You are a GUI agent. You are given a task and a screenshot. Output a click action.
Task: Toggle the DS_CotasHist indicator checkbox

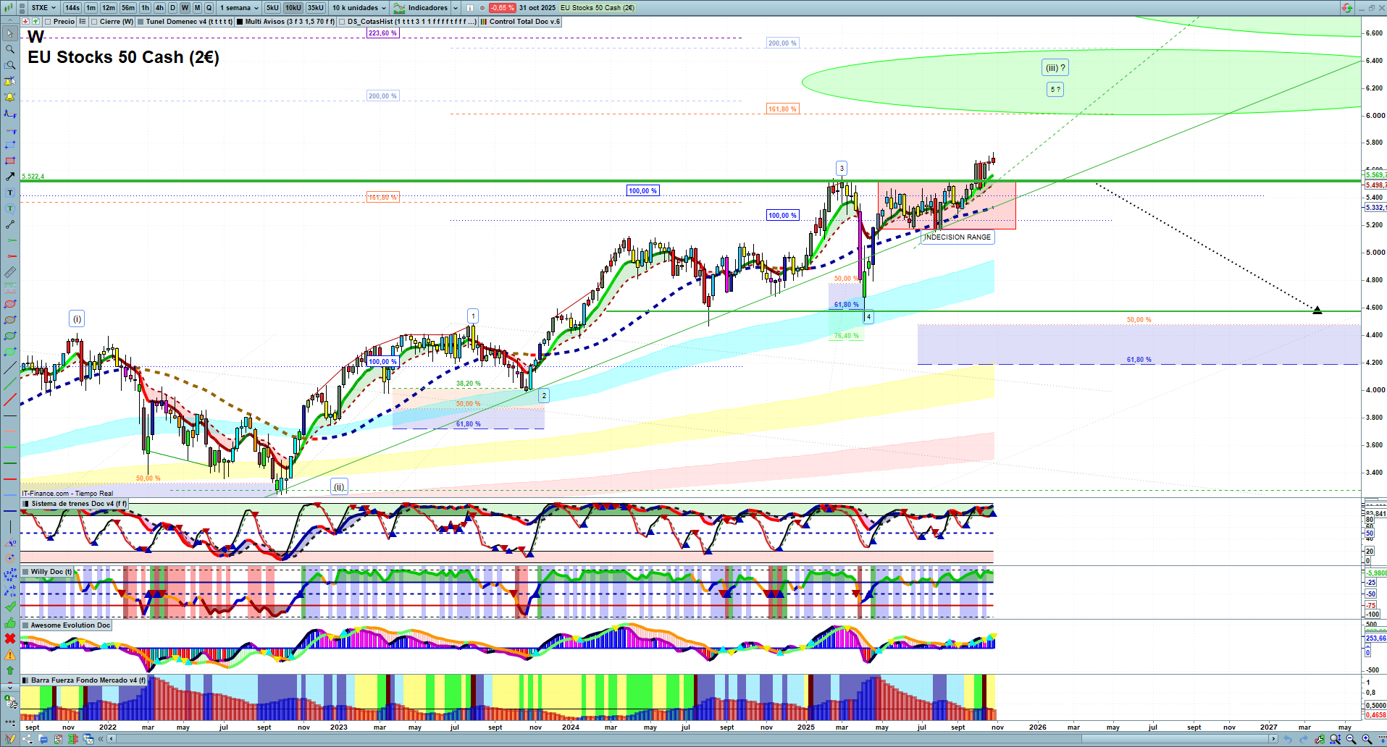(x=342, y=22)
